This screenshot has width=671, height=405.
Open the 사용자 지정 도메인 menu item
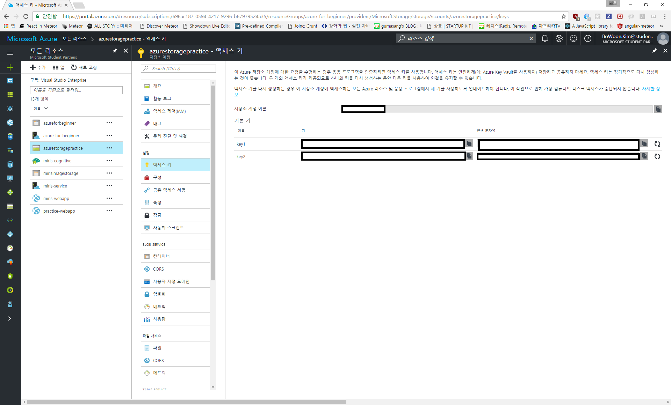(x=175, y=281)
